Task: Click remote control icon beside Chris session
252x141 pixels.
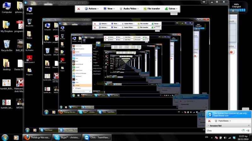Action: (x=243, y=131)
